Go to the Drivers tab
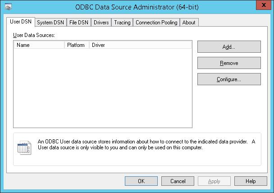The image size is (274, 193). click(x=101, y=23)
